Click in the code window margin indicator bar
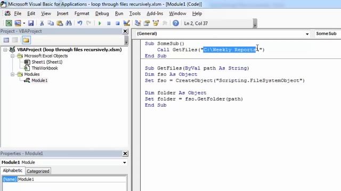 (x=136, y=115)
